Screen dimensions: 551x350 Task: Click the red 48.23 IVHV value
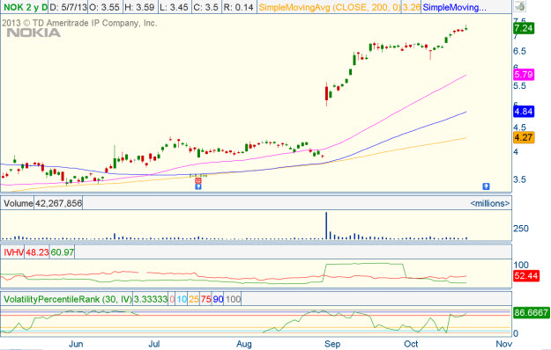click(37, 252)
